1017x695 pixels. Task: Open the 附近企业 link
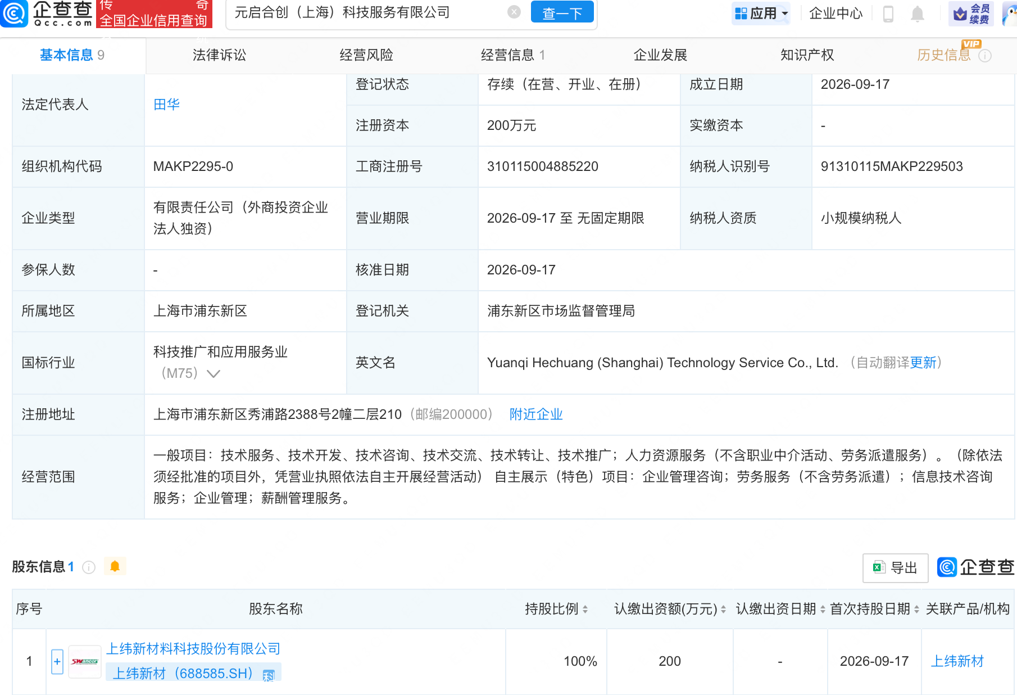click(536, 414)
